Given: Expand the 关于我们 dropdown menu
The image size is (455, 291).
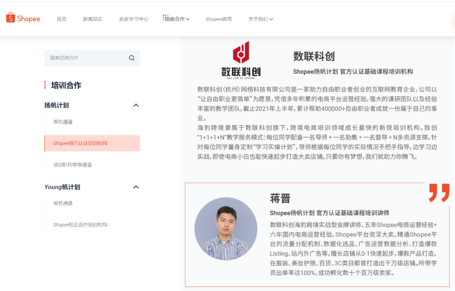Looking at the screenshot, I should [x=260, y=19].
